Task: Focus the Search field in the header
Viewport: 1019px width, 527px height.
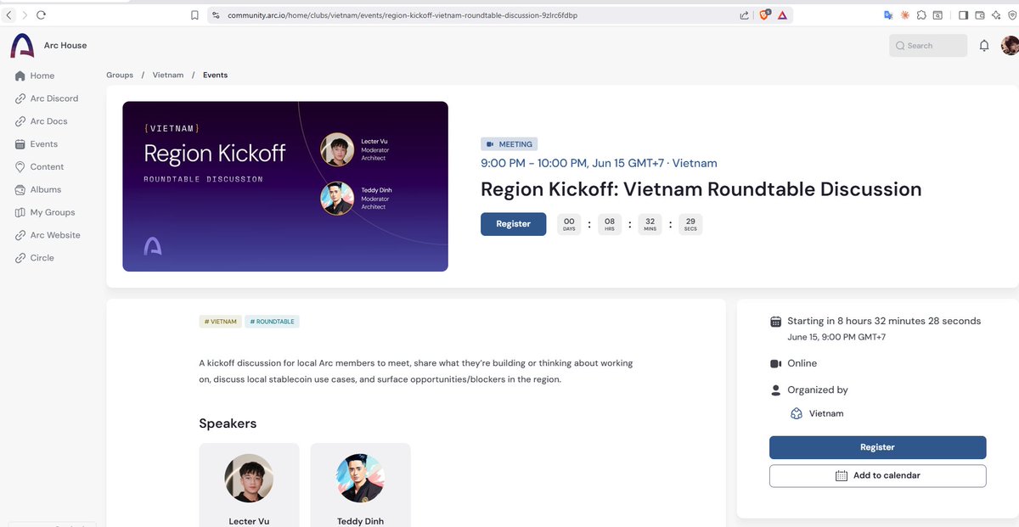Action: (928, 46)
